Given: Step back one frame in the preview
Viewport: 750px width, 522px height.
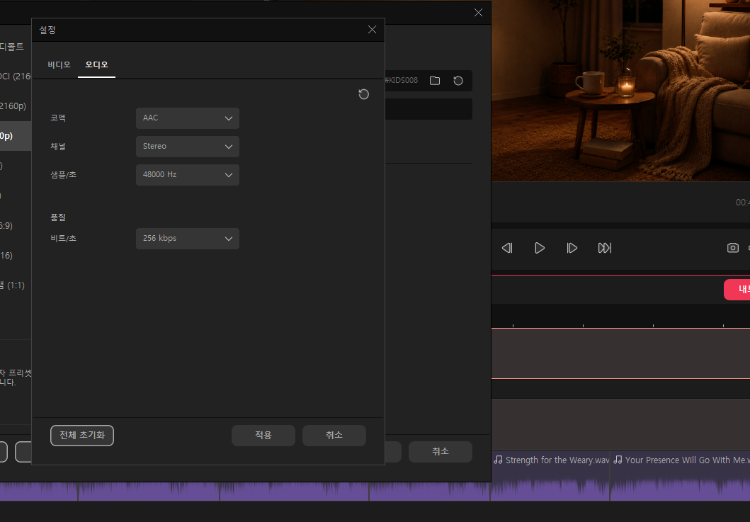Looking at the screenshot, I should click(507, 248).
